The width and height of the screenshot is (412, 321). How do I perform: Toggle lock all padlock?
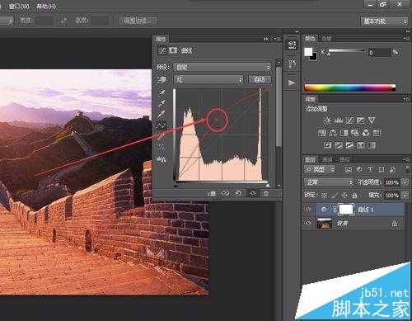point(354,196)
